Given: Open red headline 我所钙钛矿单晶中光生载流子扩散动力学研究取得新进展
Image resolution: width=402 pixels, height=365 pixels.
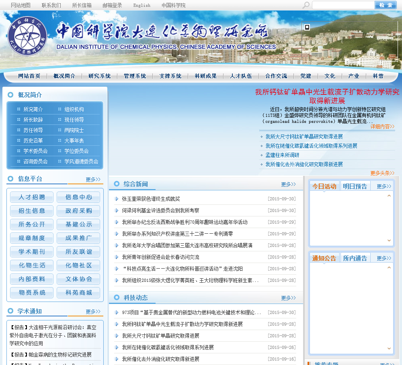Looking at the screenshot, I should (x=327, y=96).
